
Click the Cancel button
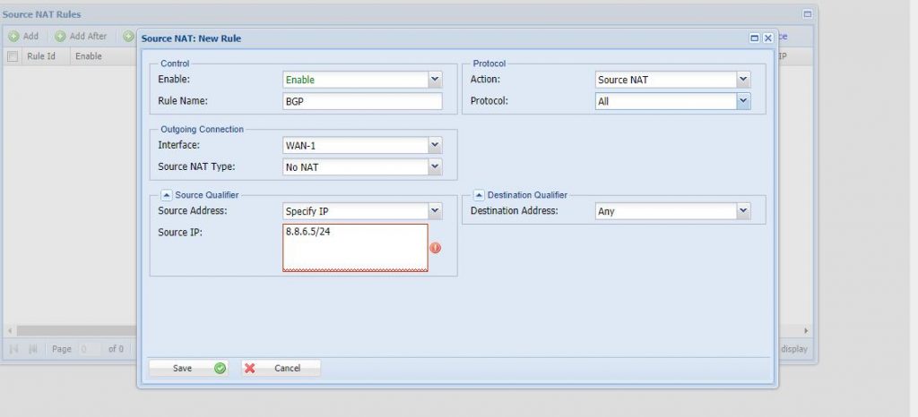[x=281, y=368]
